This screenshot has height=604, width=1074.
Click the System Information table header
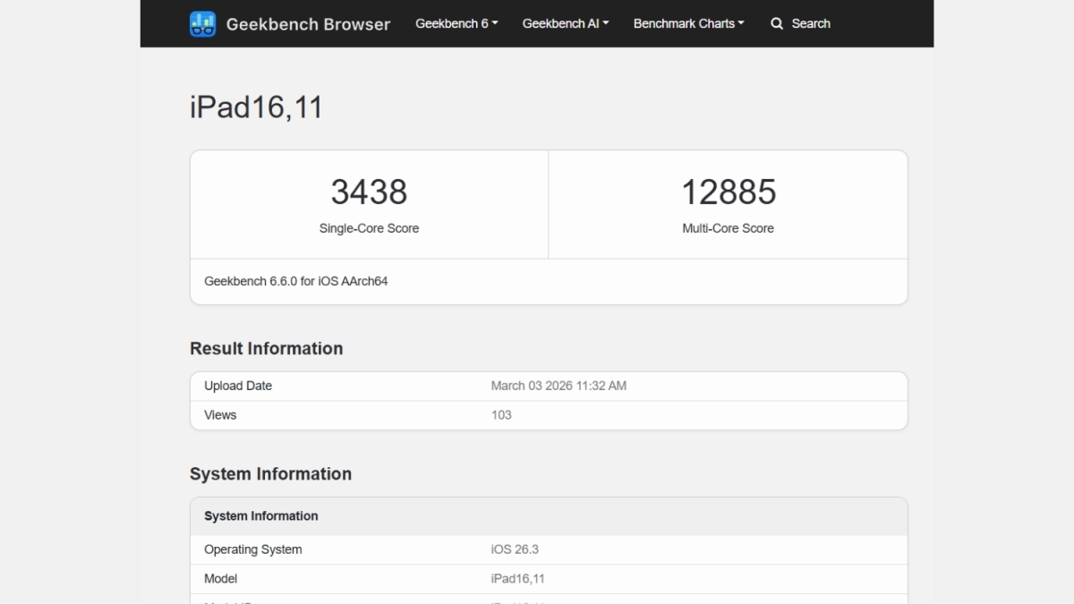[260, 515]
